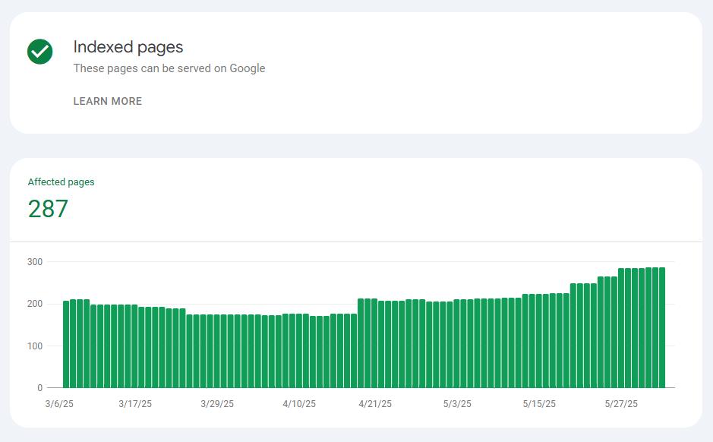Click the bar above 4/21/25 date

point(374,343)
